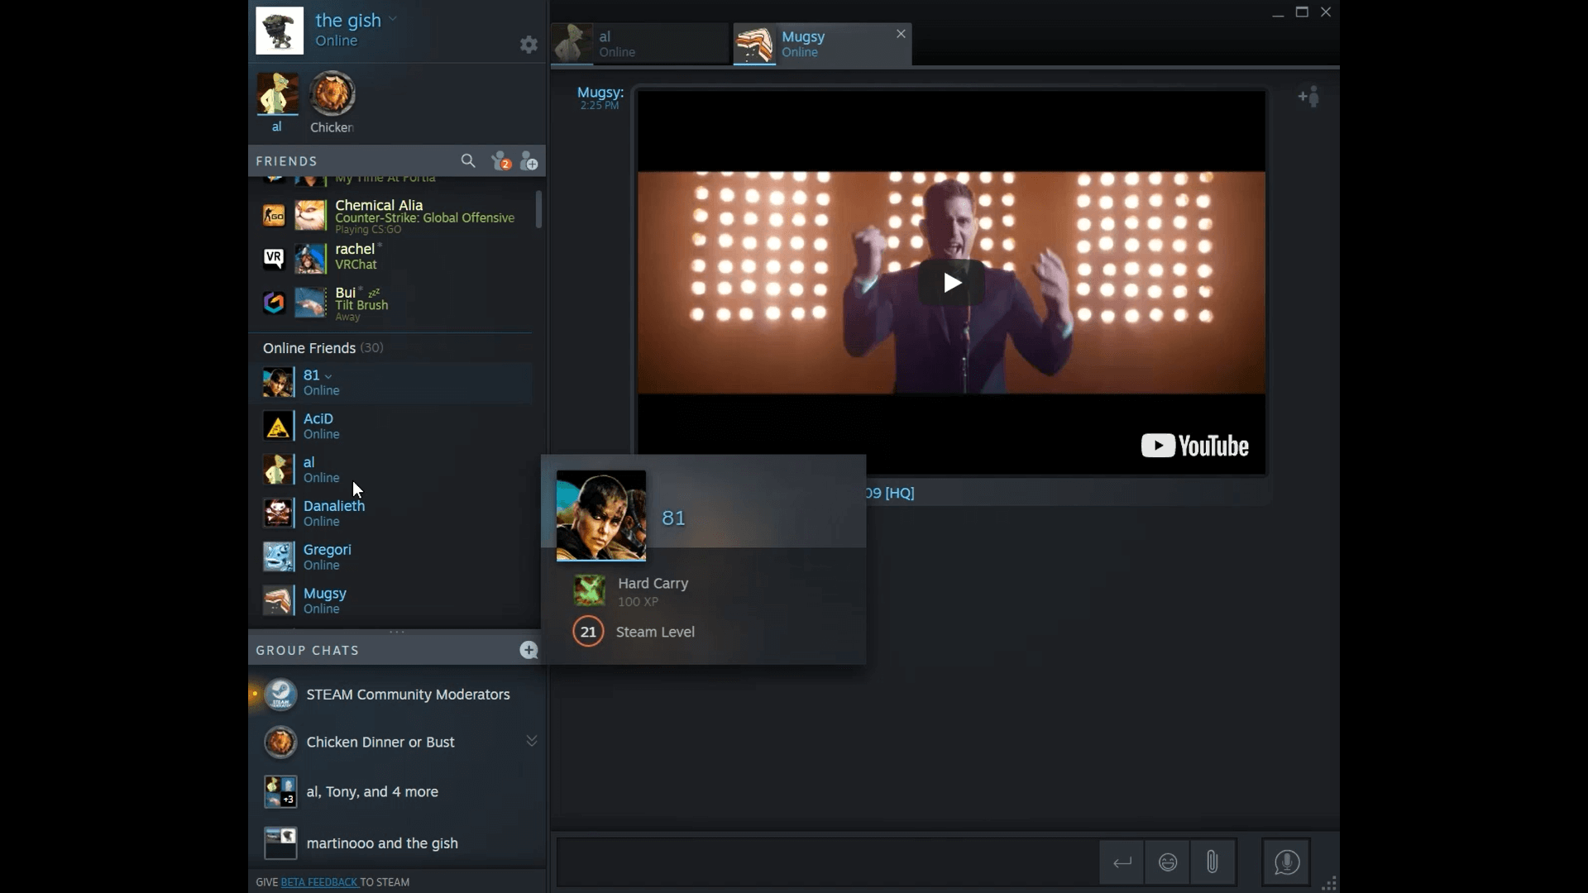1588x893 pixels.
Task: Click the add friend icon
Action: click(530, 161)
